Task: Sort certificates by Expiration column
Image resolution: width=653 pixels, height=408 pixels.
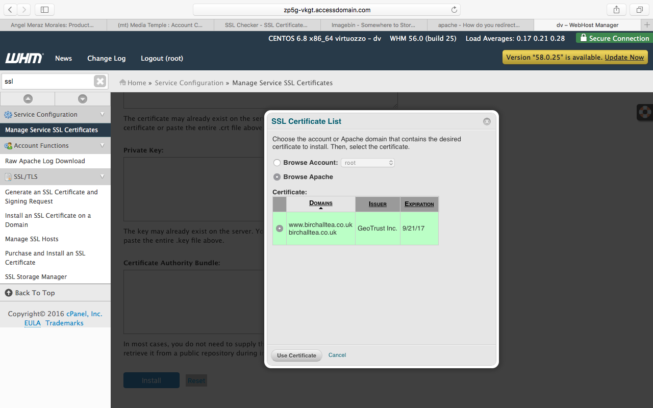Action: coord(419,204)
